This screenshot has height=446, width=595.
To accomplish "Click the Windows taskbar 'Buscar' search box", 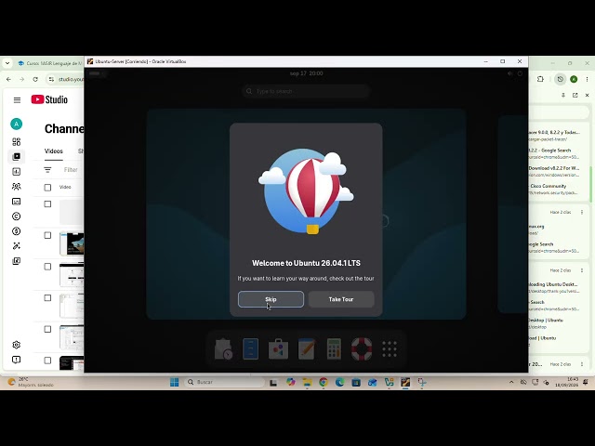I will coord(225,382).
